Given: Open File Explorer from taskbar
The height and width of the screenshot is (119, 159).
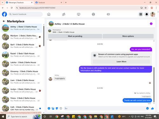Looking at the screenshot, I should (96, 116).
